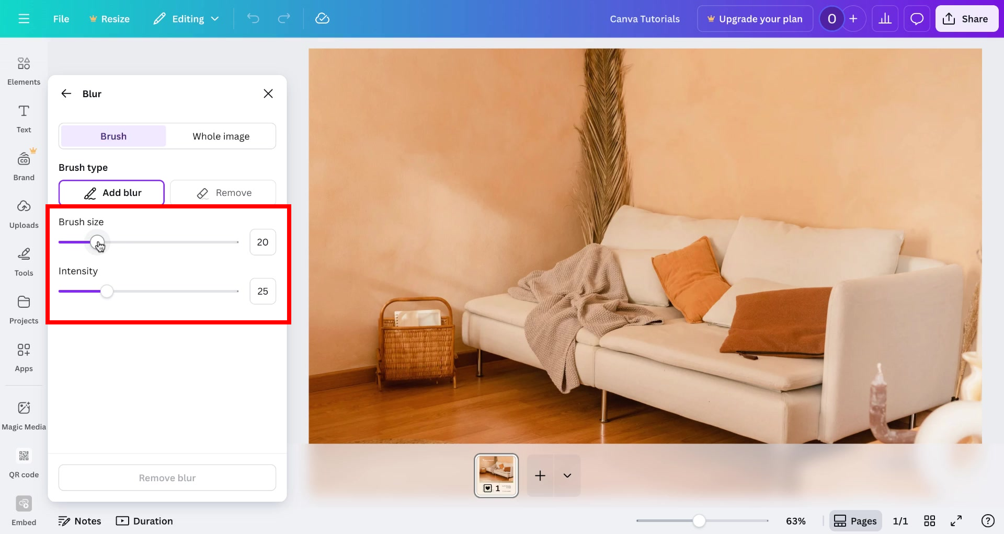Open the Text panel
The height and width of the screenshot is (534, 1004).
pyautogui.click(x=24, y=118)
